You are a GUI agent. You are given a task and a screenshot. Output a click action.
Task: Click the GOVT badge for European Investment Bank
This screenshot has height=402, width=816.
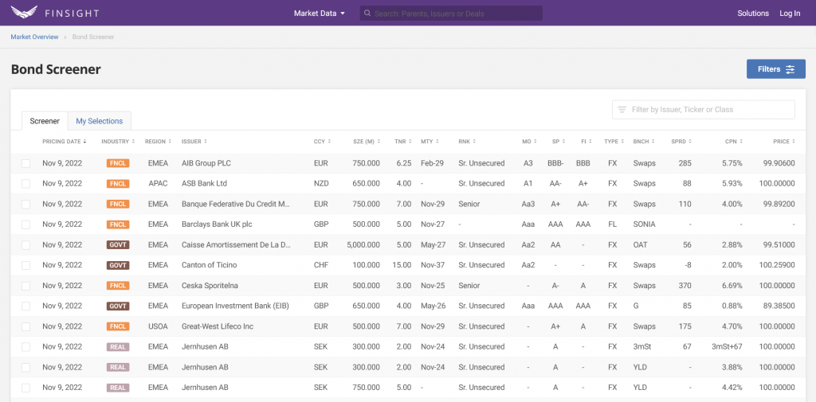(118, 306)
